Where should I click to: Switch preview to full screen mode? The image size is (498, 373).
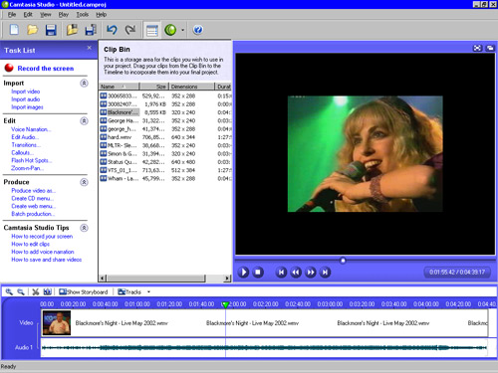(x=477, y=48)
